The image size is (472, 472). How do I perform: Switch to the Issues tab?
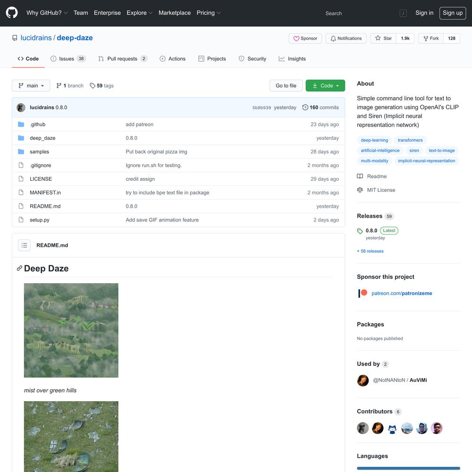tap(68, 59)
